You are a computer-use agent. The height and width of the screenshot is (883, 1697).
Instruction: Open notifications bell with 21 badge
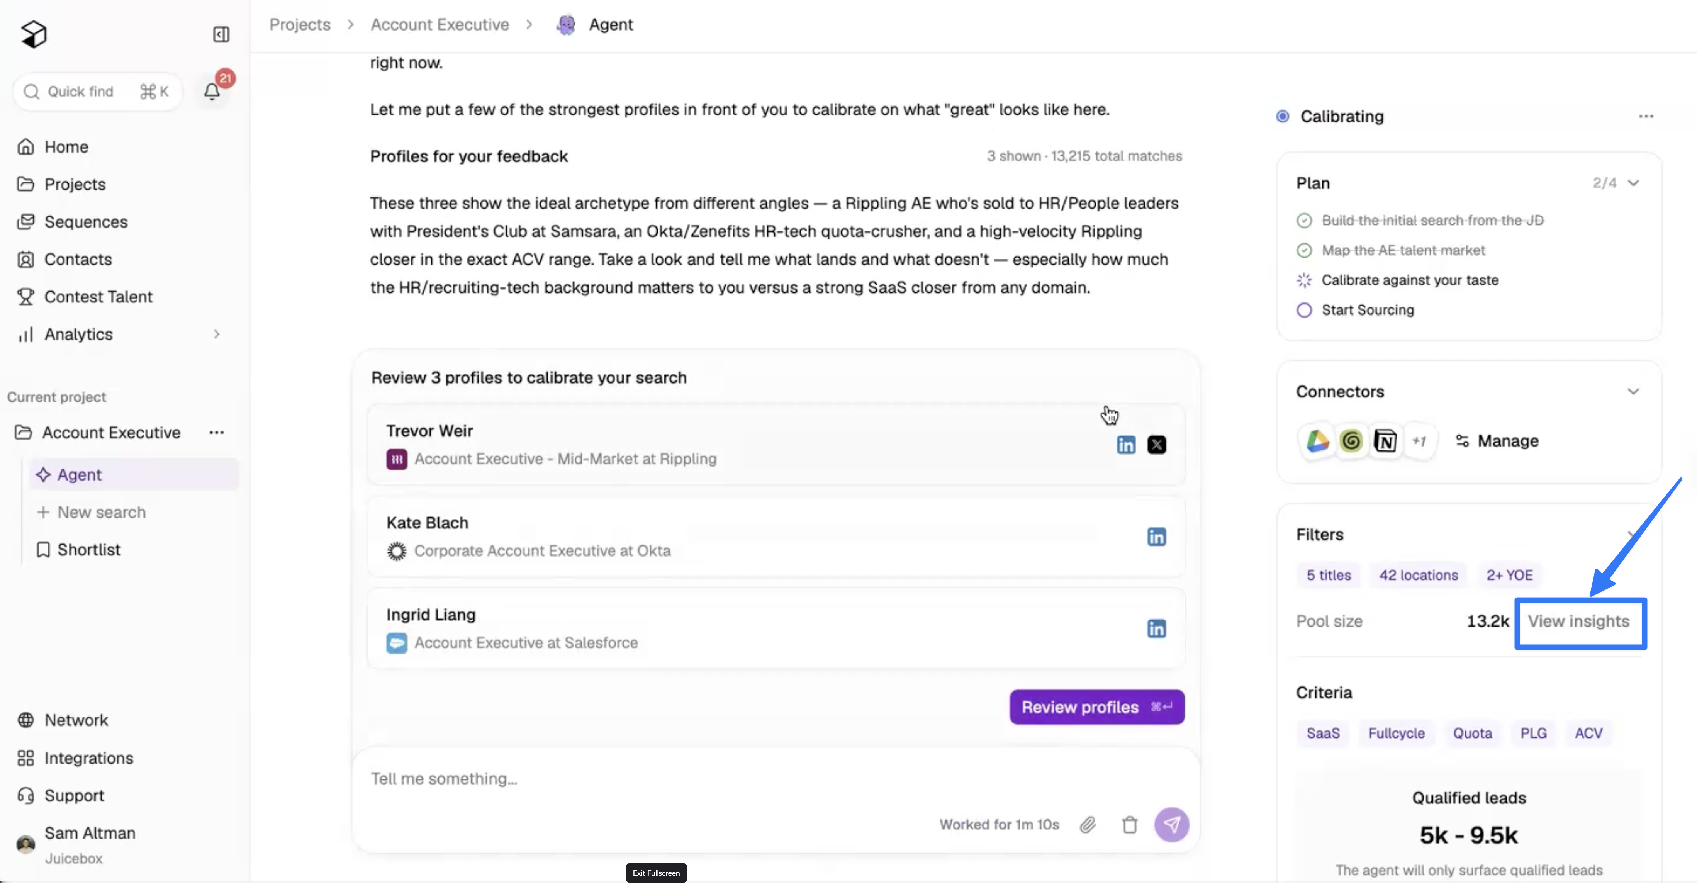coord(212,91)
